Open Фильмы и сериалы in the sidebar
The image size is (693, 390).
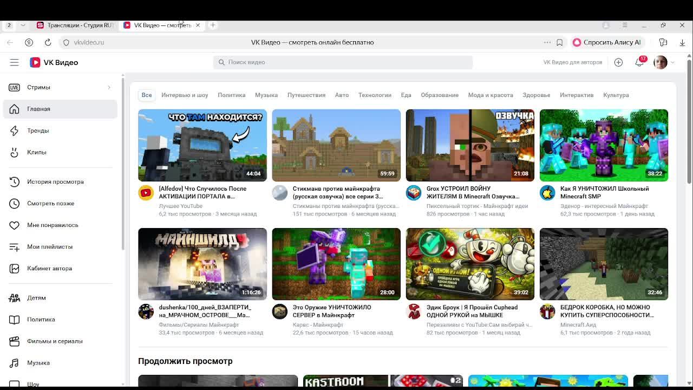pyautogui.click(x=60, y=341)
